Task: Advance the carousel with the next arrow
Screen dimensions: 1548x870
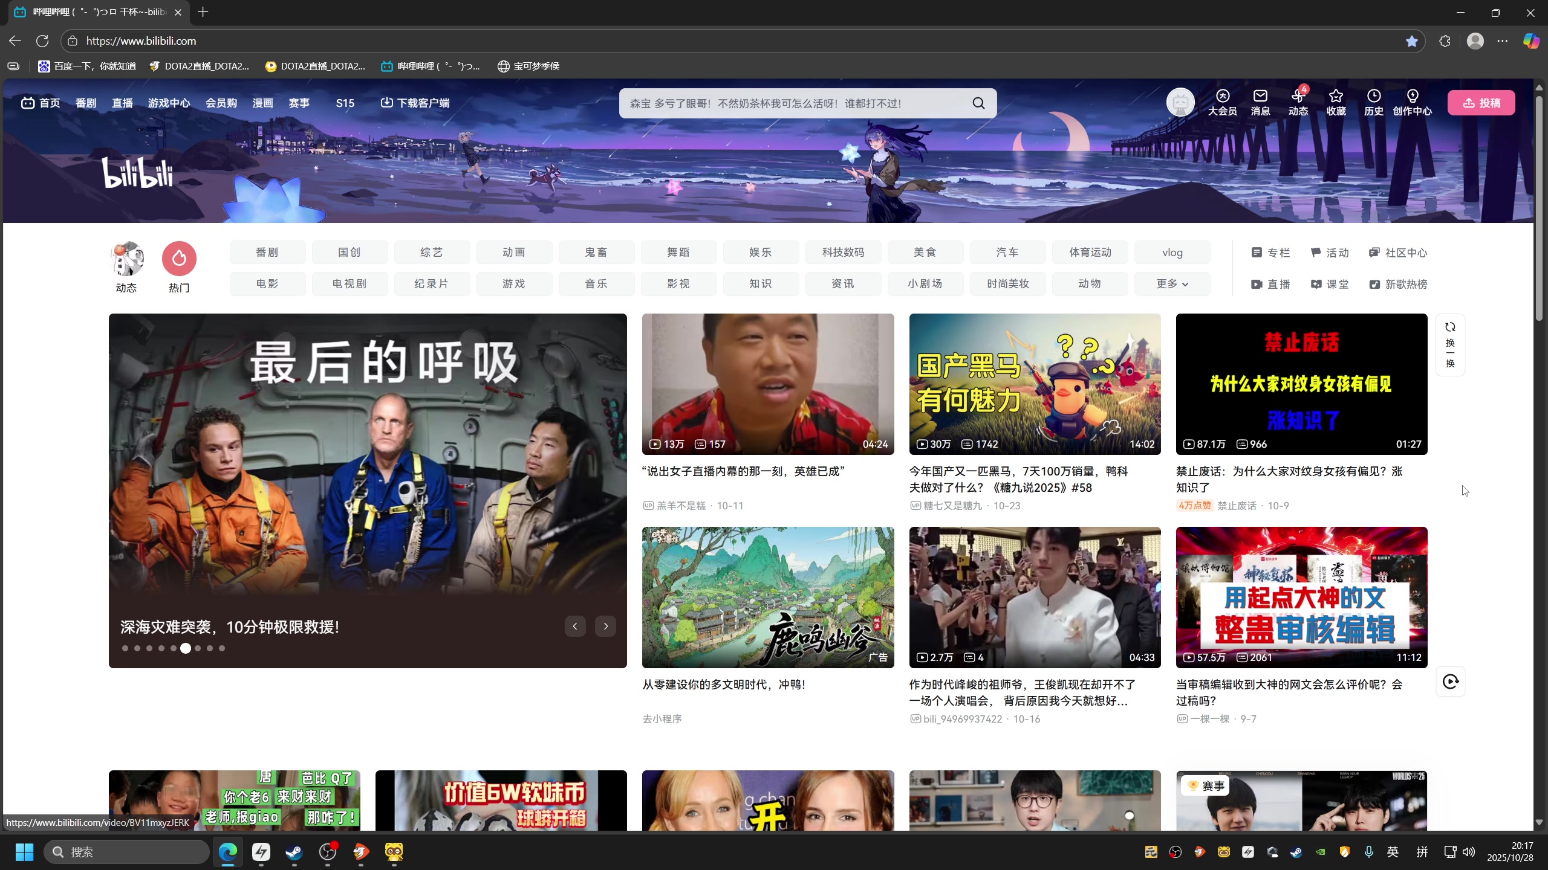Action: (x=605, y=626)
